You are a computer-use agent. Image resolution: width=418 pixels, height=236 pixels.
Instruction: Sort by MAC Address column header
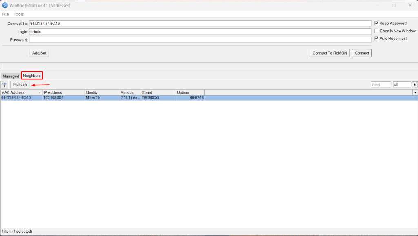coord(21,92)
